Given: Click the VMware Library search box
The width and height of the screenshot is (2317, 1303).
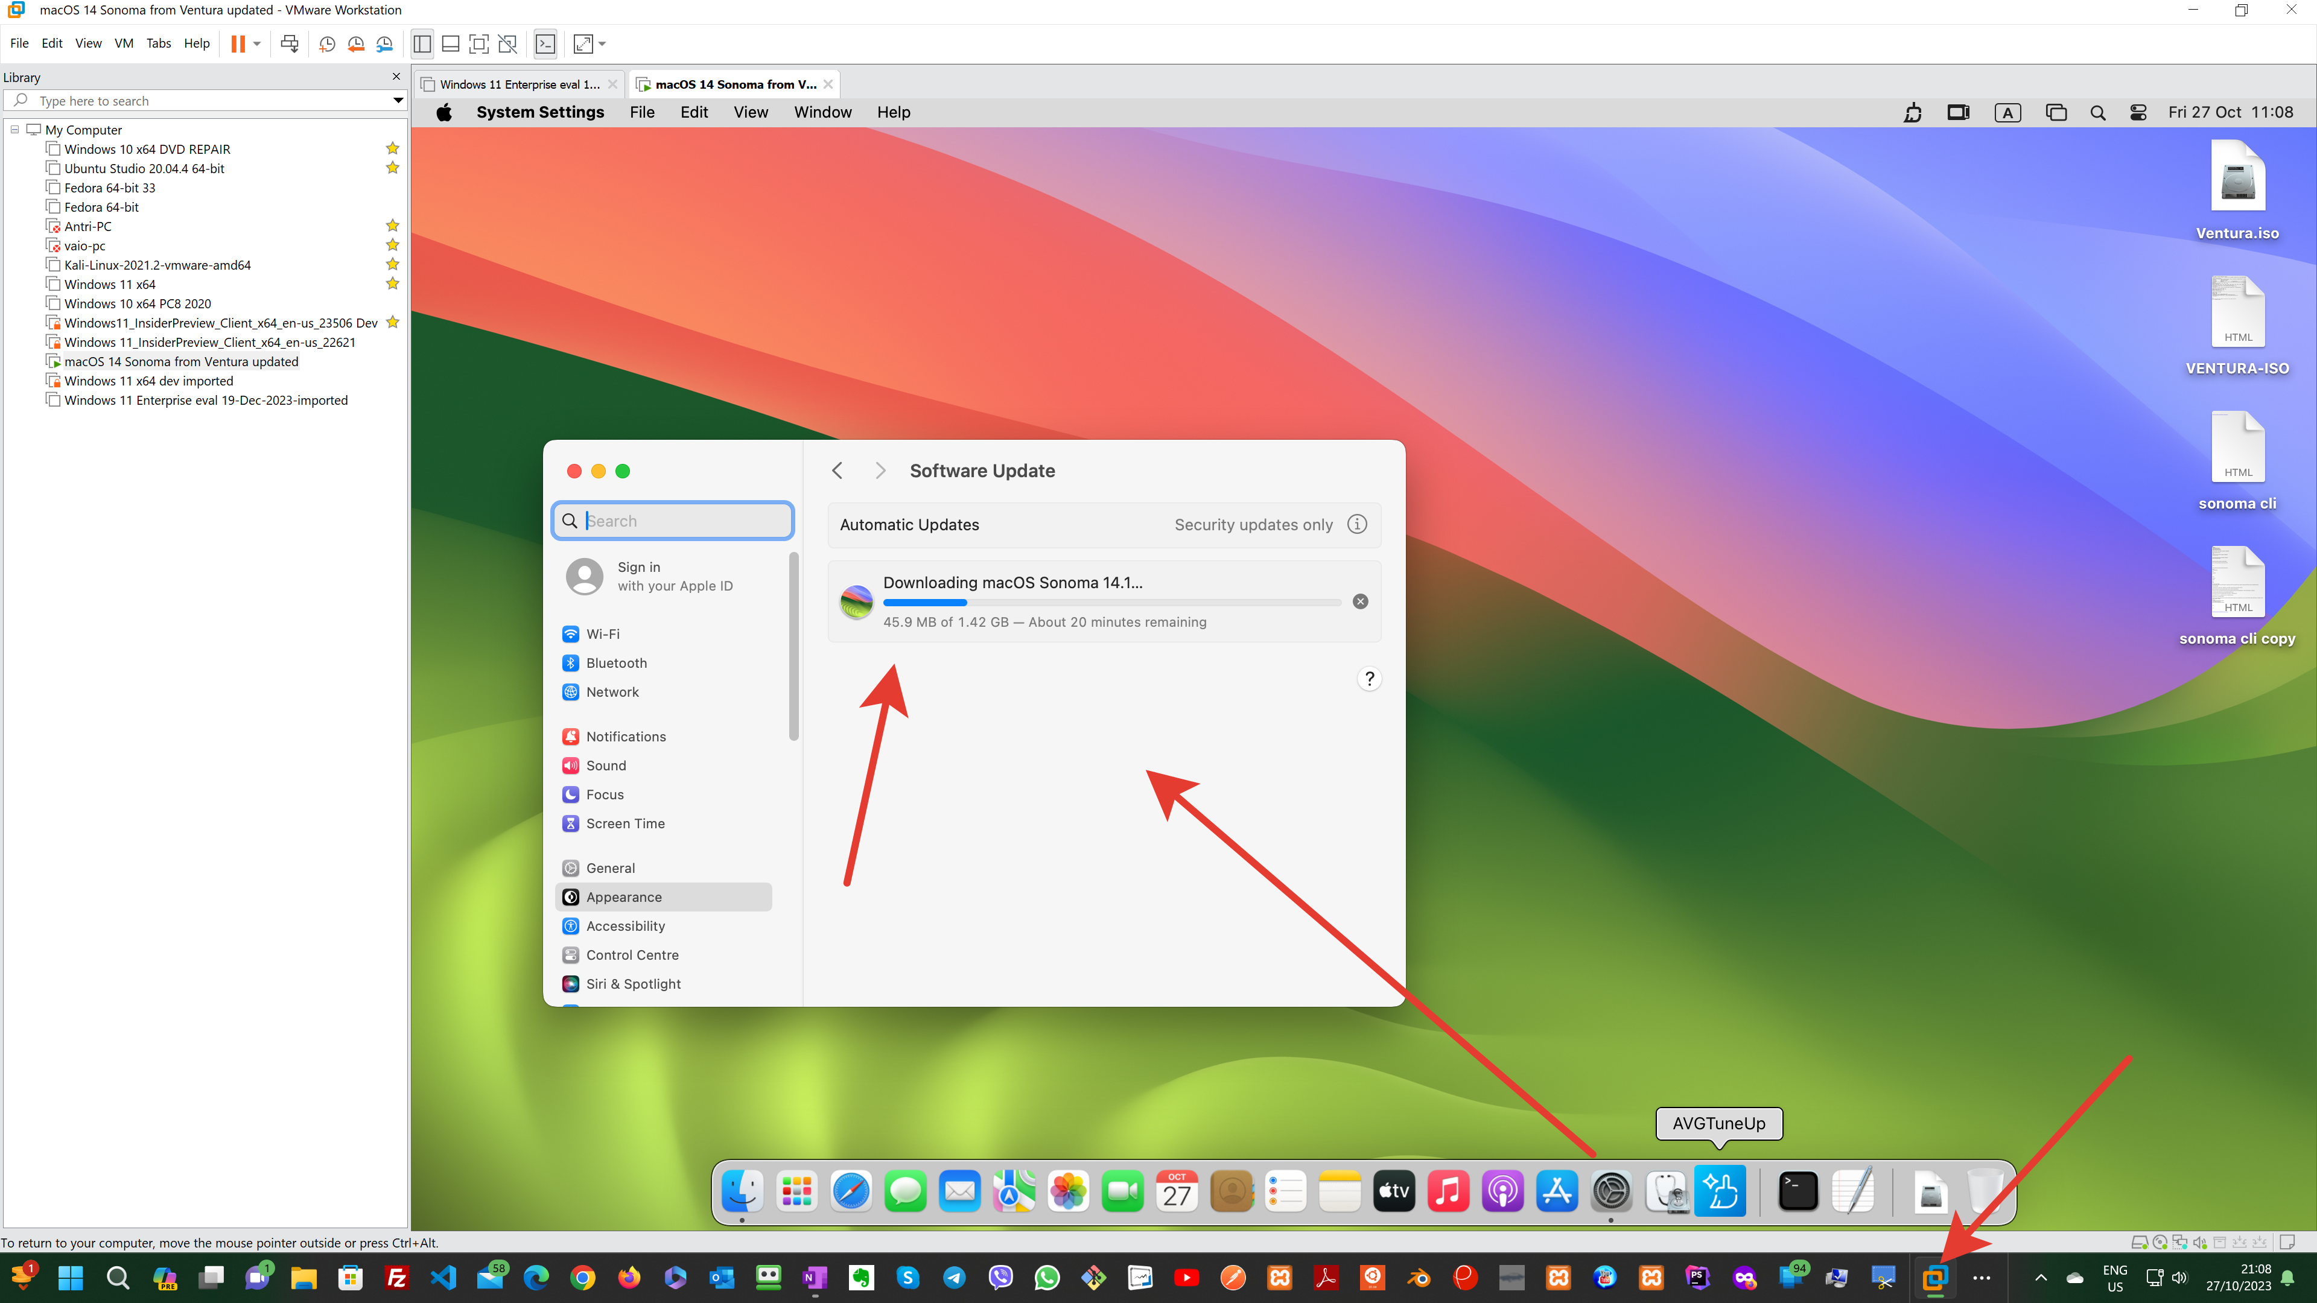Looking at the screenshot, I should (x=205, y=101).
